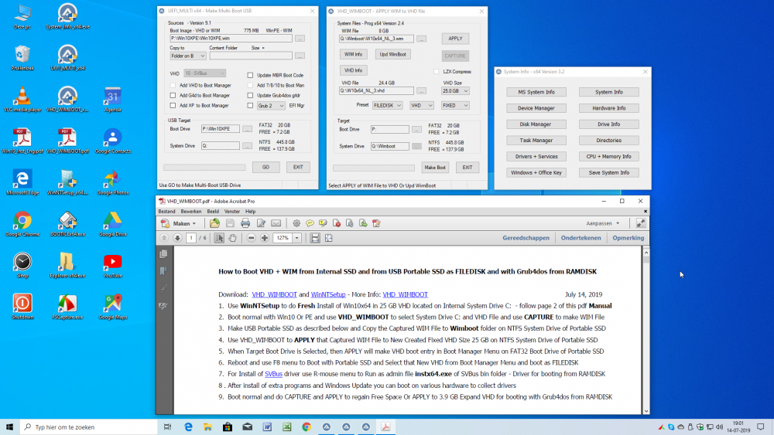
Task: Open the Opmerking pane tab
Action: [628, 238]
